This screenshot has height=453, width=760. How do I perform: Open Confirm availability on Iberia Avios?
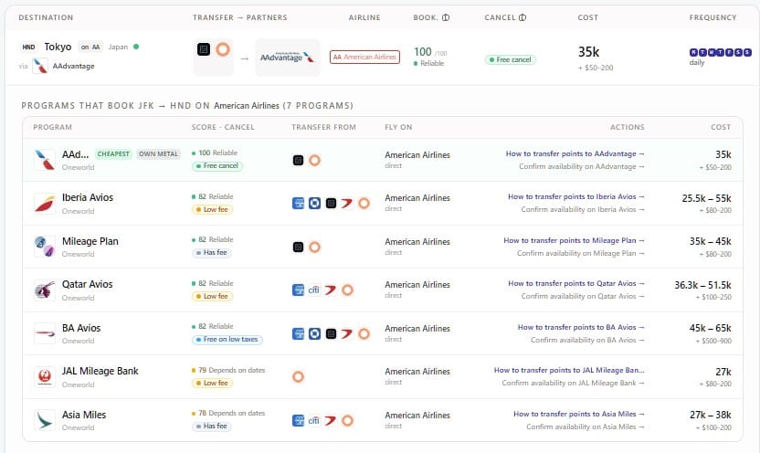pos(583,209)
